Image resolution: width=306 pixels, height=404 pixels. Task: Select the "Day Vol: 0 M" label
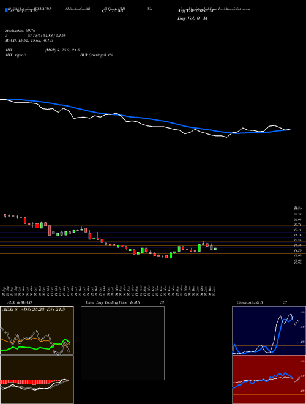coord(193,18)
